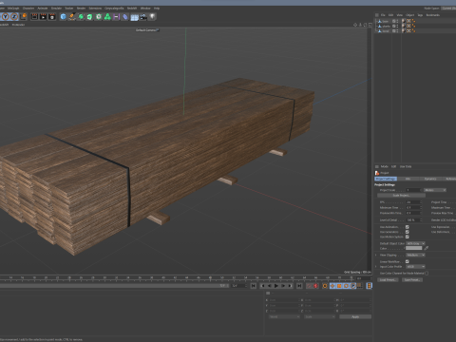
Task: Toggle autokeying record button
Action: click(x=315, y=286)
